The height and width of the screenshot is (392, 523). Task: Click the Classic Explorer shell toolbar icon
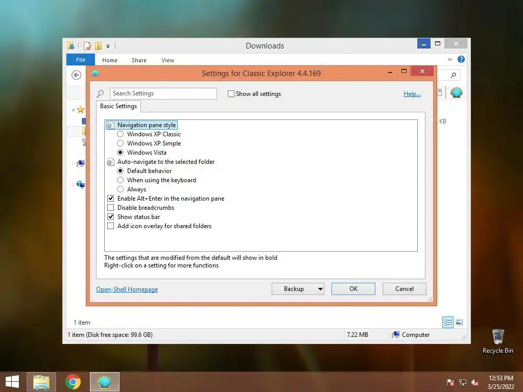pos(456,92)
